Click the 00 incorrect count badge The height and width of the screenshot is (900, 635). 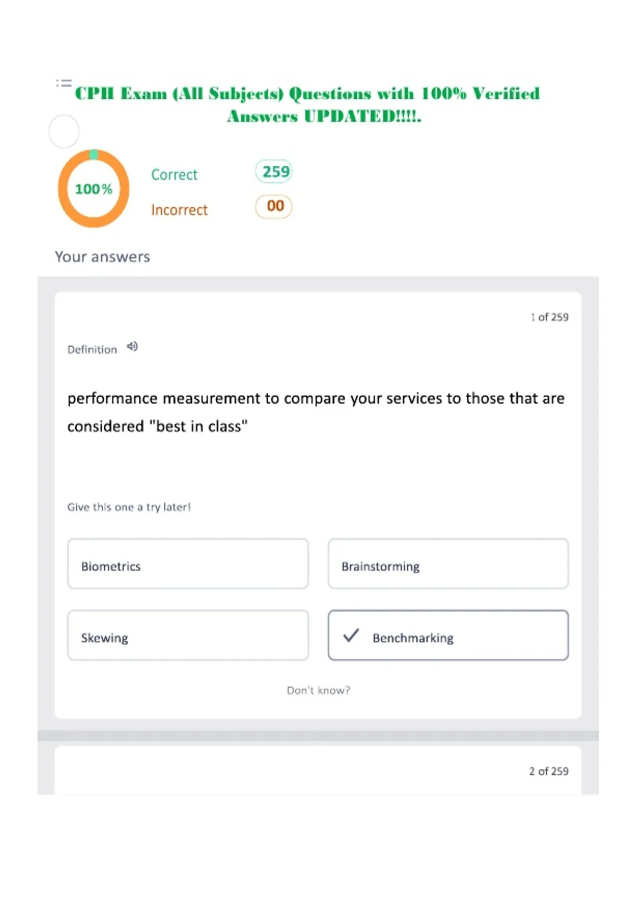click(x=274, y=206)
